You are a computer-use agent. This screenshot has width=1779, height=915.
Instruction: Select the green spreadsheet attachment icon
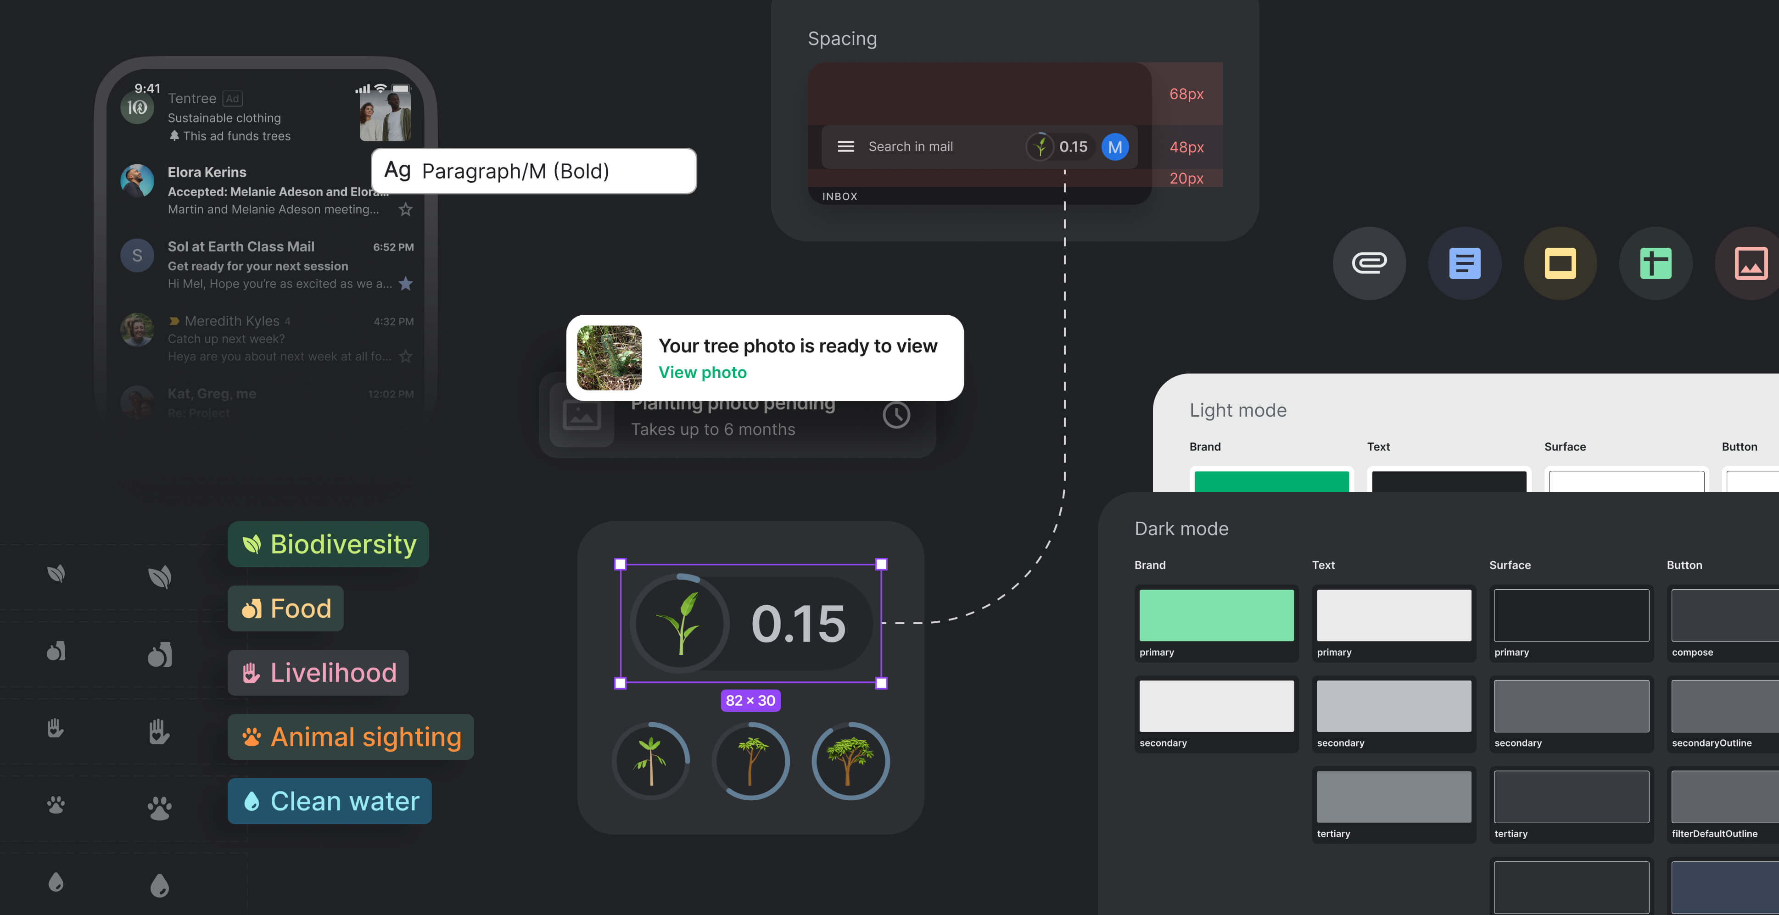(1656, 262)
